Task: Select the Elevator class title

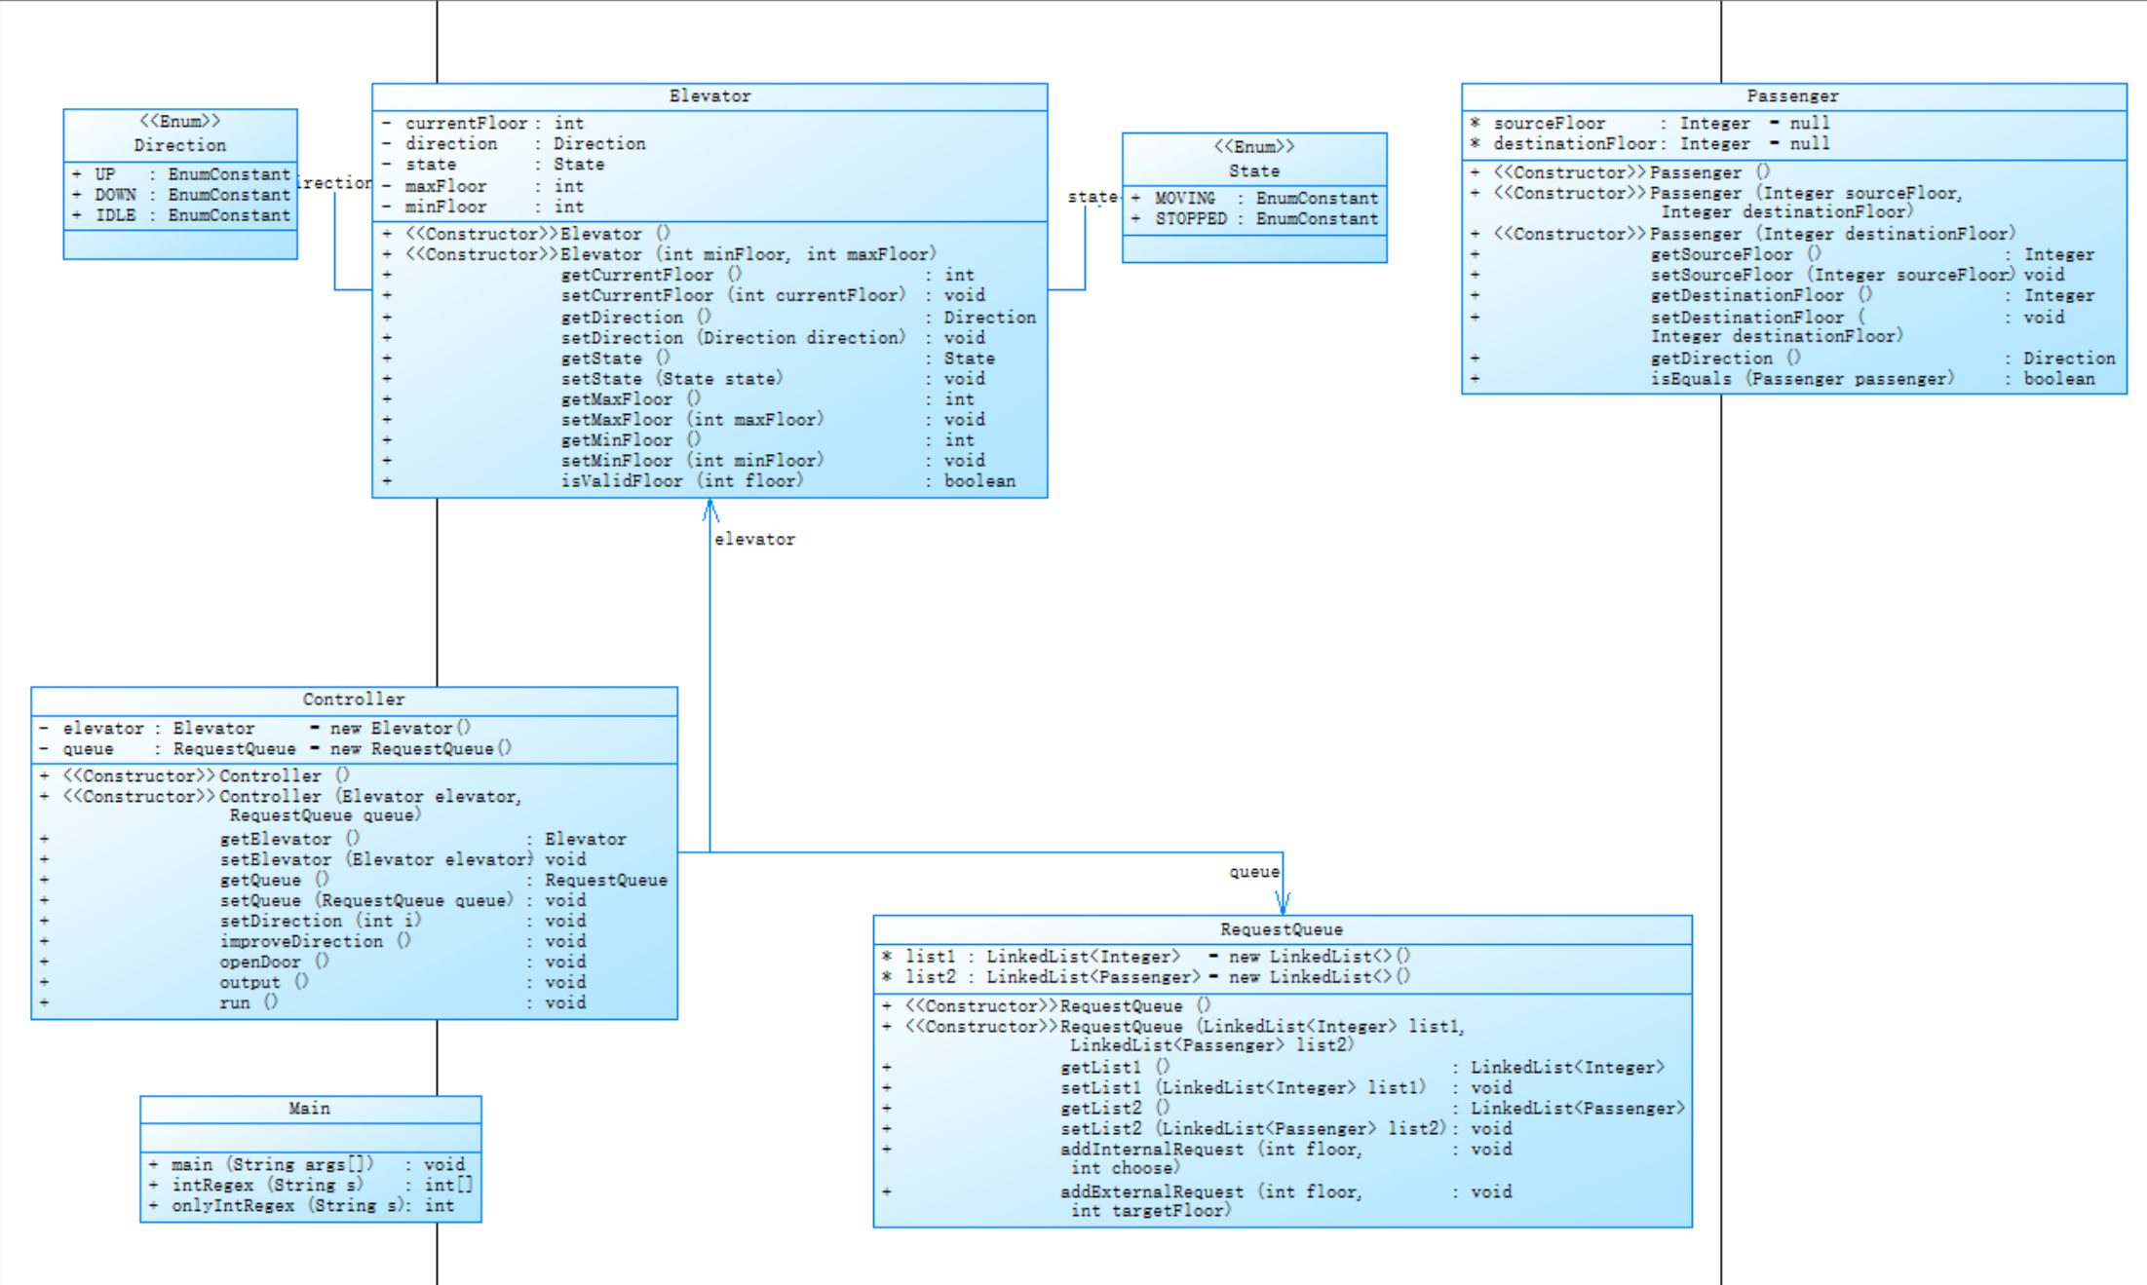Action: coord(709,96)
